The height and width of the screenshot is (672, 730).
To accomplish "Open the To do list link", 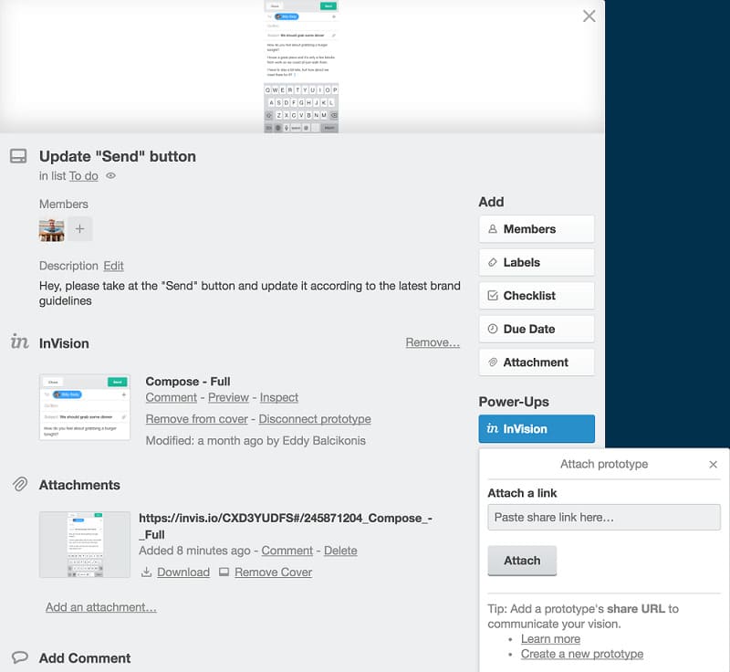I will [84, 176].
